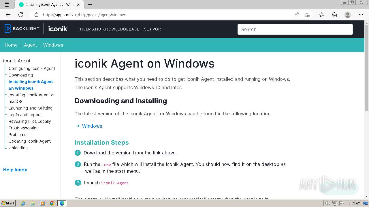Click the iconik Agent on Windows title
Viewport: 369px width, 207px height.
[x=144, y=64]
